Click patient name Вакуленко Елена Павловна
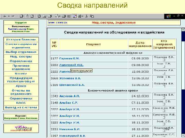Viewport: 185px width, 138px height. coord(21,118)
